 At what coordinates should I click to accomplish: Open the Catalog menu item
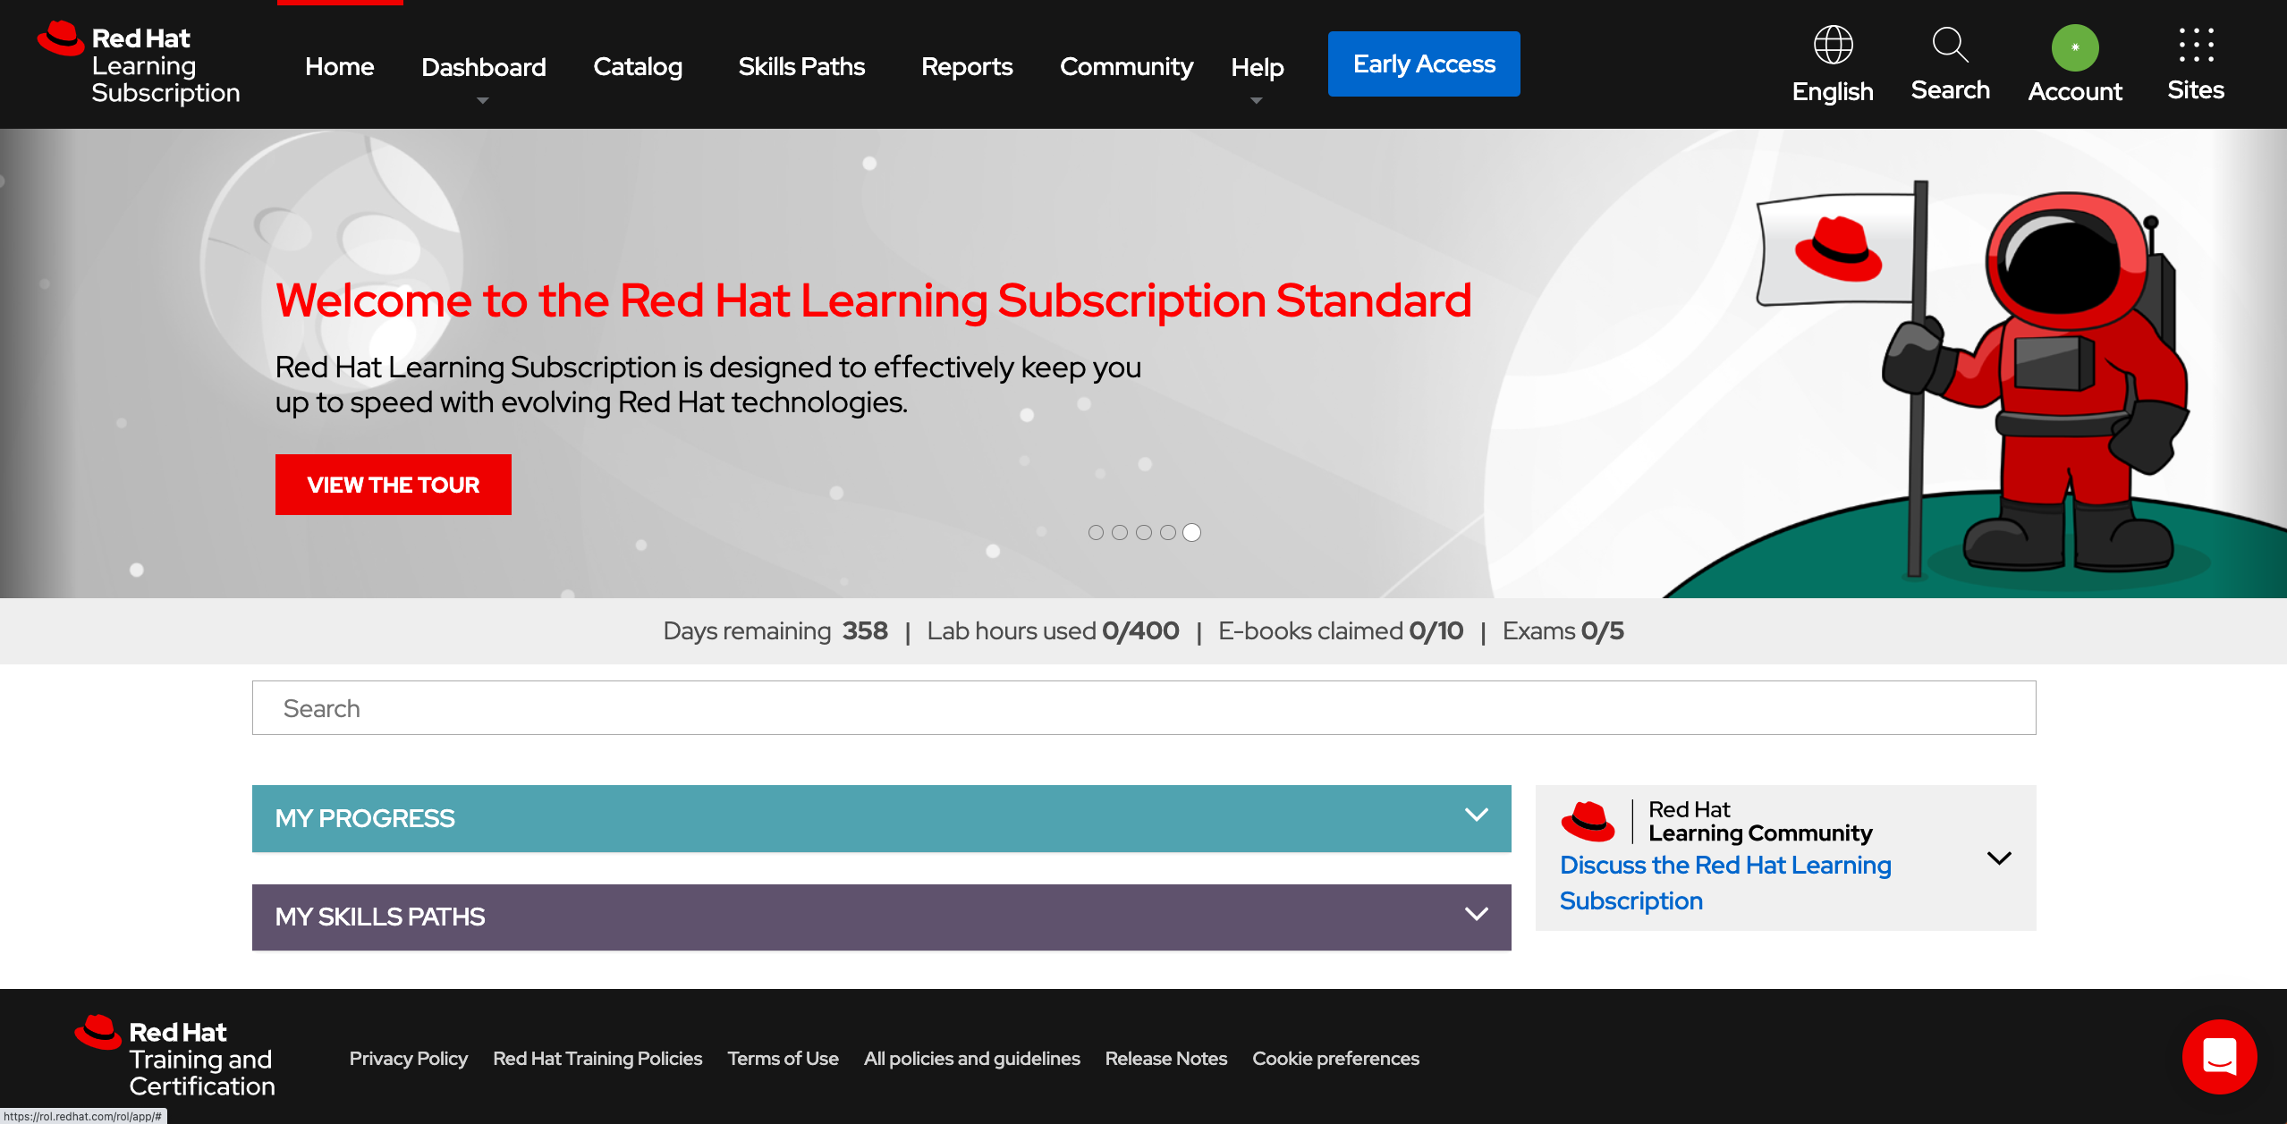(x=637, y=65)
